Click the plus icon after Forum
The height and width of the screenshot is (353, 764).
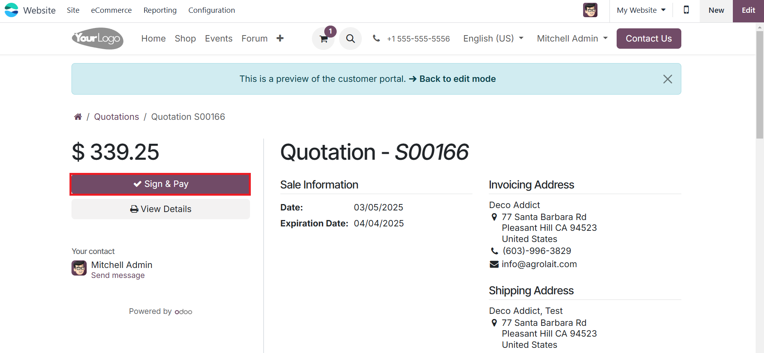(x=280, y=38)
